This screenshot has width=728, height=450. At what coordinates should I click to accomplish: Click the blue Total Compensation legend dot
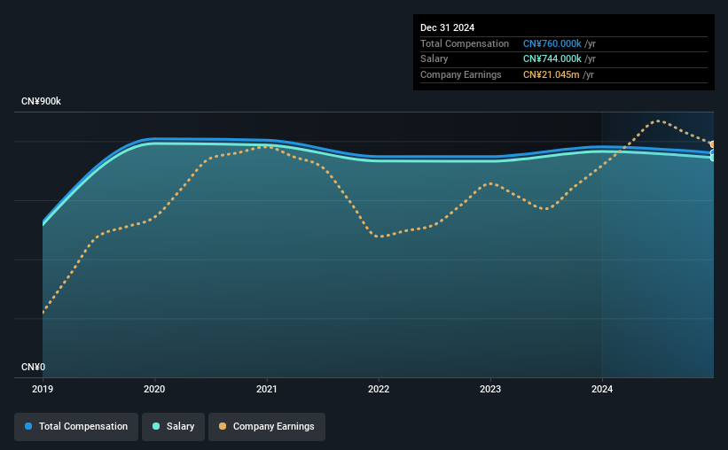click(28, 426)
